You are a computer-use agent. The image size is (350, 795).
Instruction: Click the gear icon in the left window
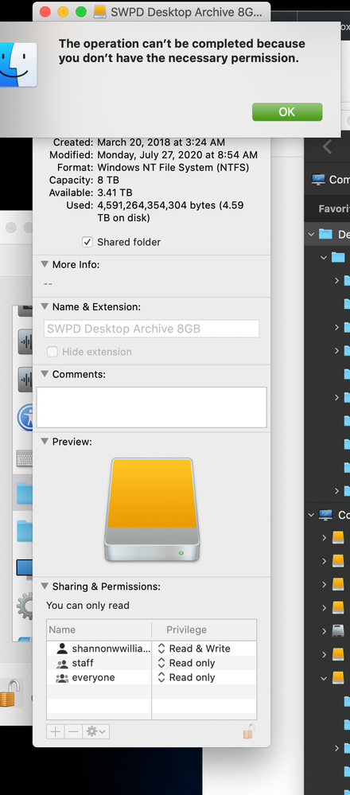coord(25,606)
